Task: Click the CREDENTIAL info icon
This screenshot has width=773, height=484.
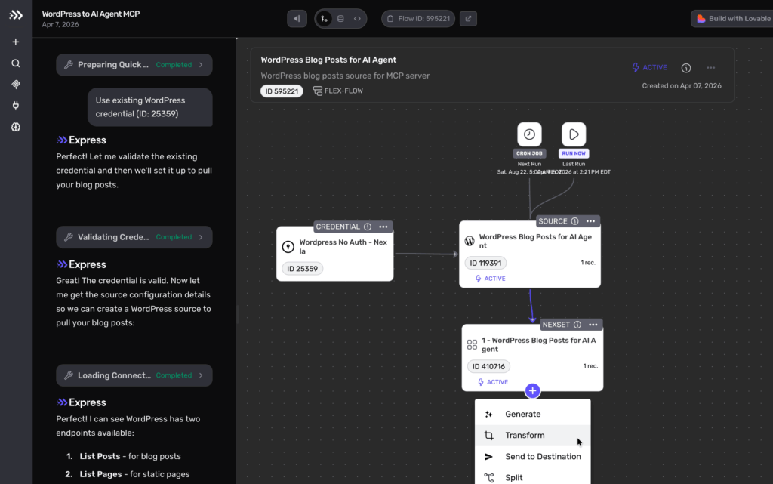Action: point(368,227)
